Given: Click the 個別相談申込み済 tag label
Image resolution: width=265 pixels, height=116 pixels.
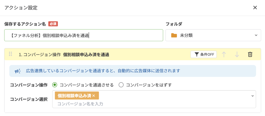Looking at the screenshot, I should pyautogui.click(x=74, y=96).
